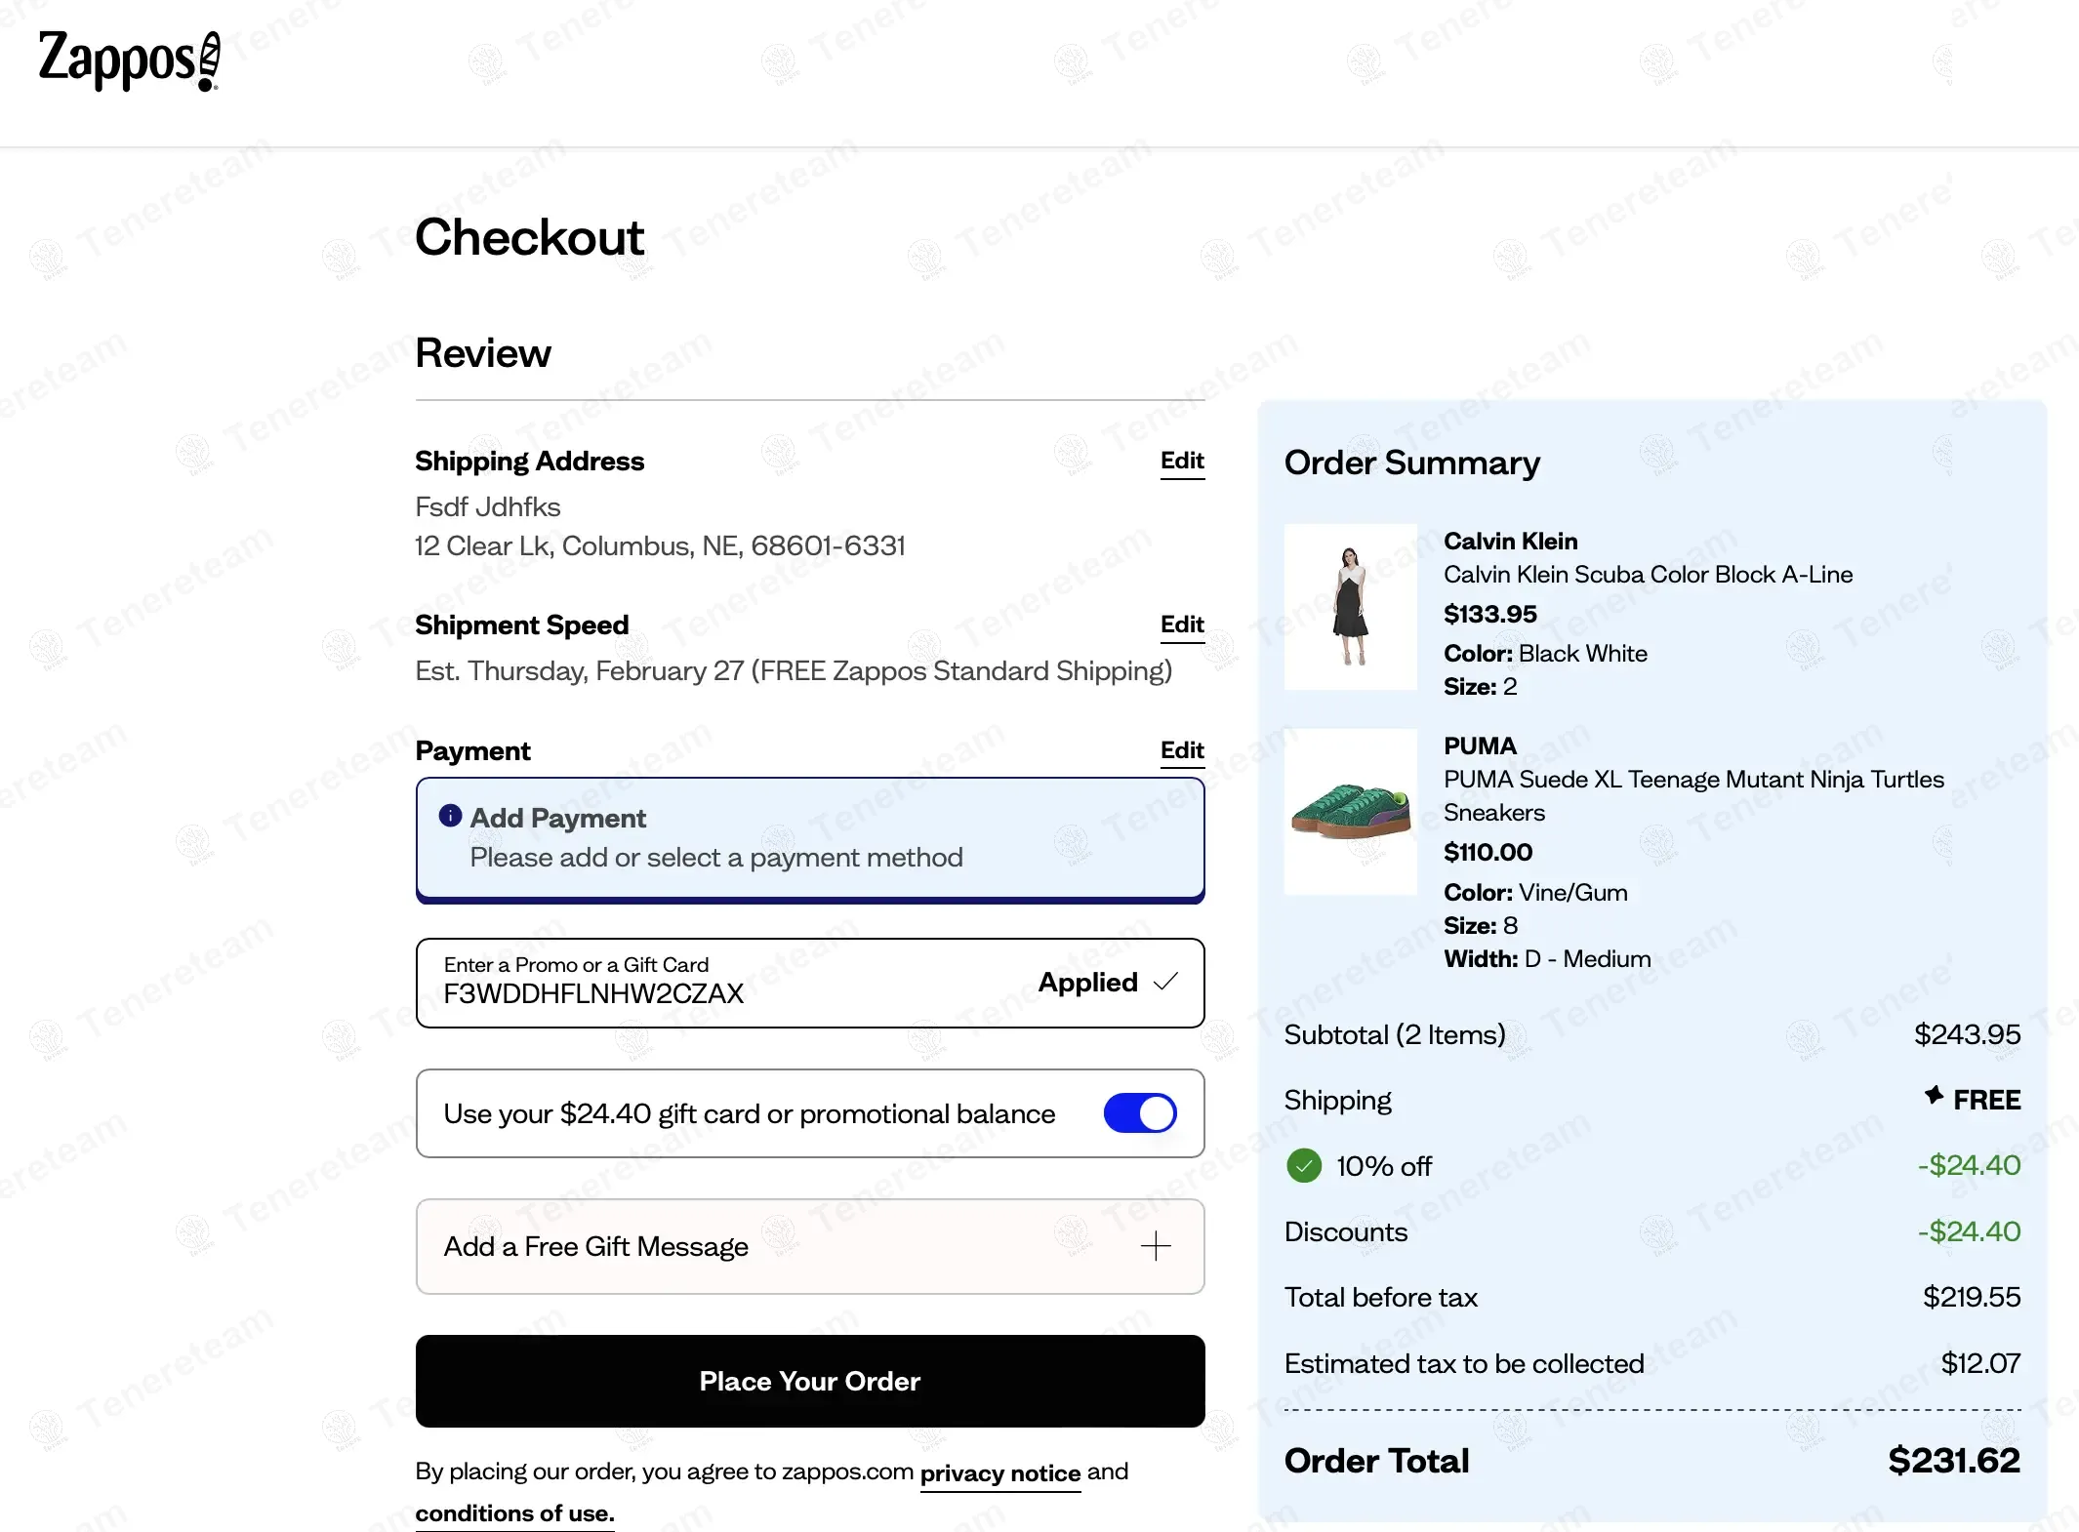The height and width of the screenshot is (1532, 2079).
Task: Click the promo Applied checkmark icon
Action: 1165,982
